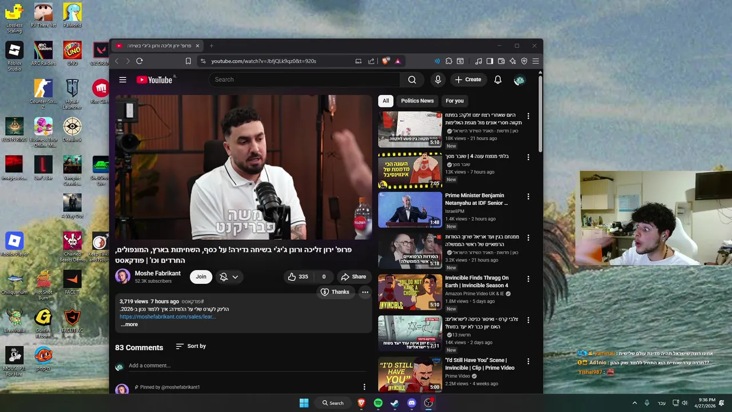The image size is (732, 412).
Task: Open the Brave VPN shield icon
Action: click(x=524, y=61)
